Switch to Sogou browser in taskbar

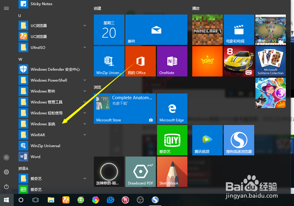pyautogui.click(x=155, y=200)
